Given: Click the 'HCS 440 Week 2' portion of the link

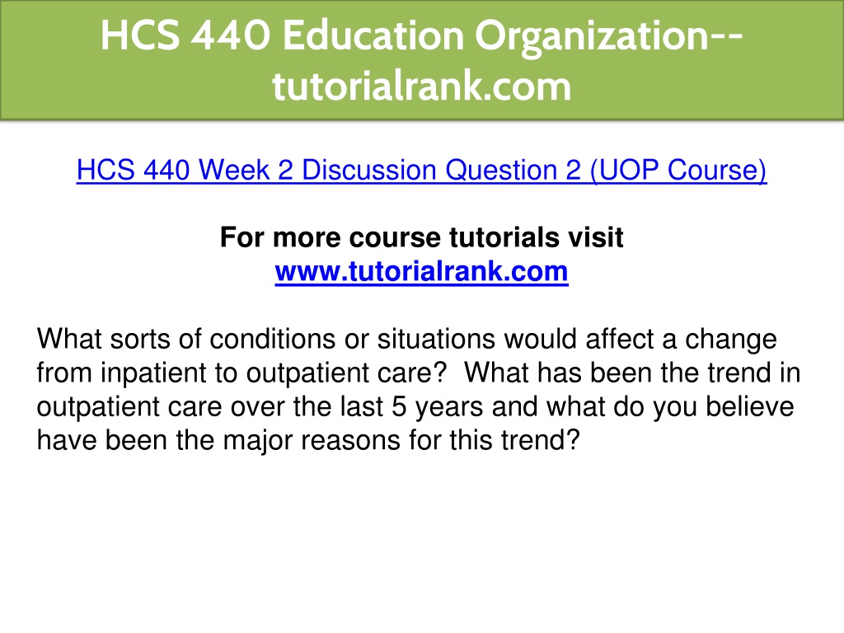Looking at the screenshot, I should click(x=185, y=170).
